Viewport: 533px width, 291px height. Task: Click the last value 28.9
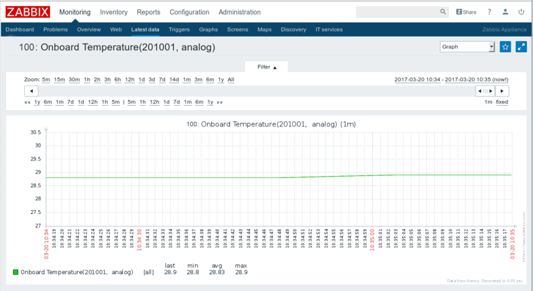(170, 272)
